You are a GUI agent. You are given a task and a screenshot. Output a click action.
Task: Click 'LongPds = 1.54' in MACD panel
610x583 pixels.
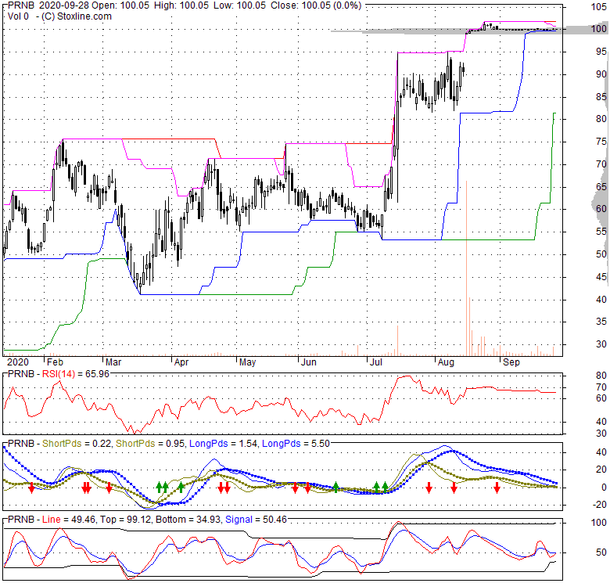point(224,444)
